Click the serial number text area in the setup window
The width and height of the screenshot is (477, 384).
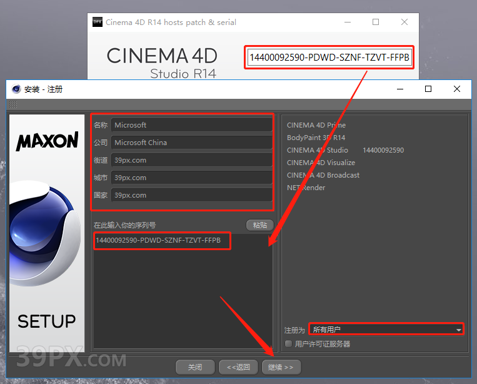click(183, 291)
